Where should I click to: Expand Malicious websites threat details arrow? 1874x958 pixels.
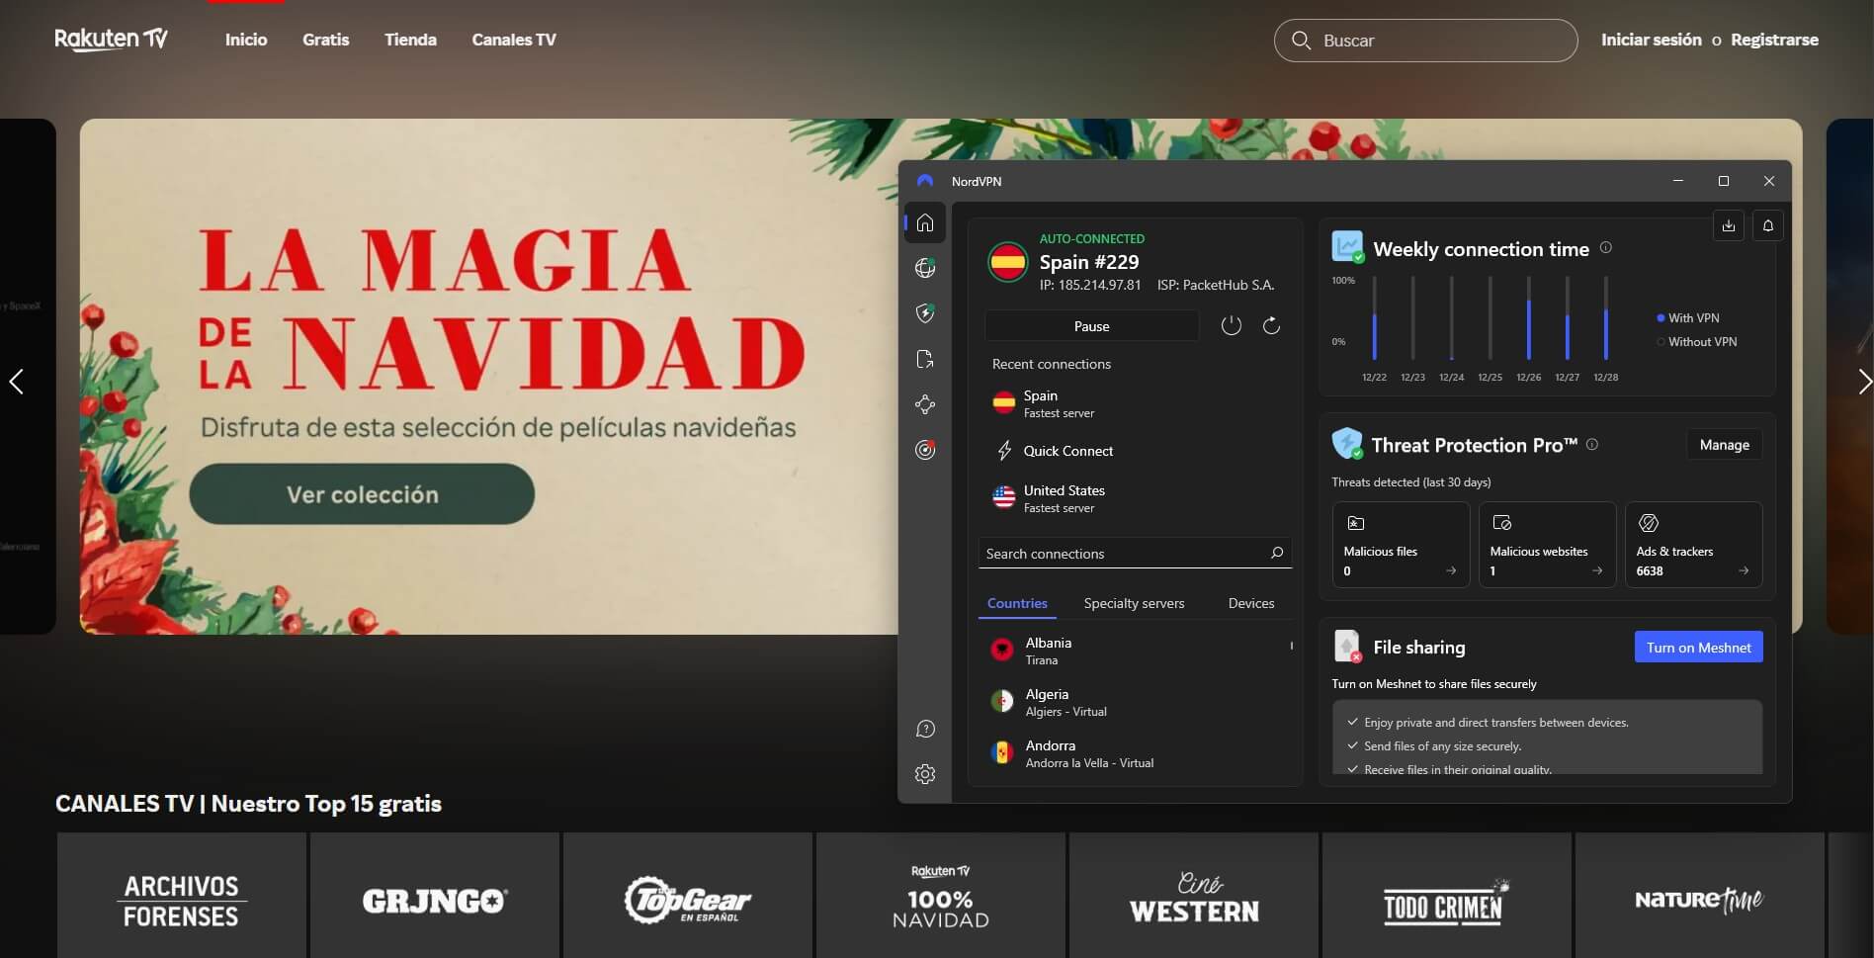1598,571
